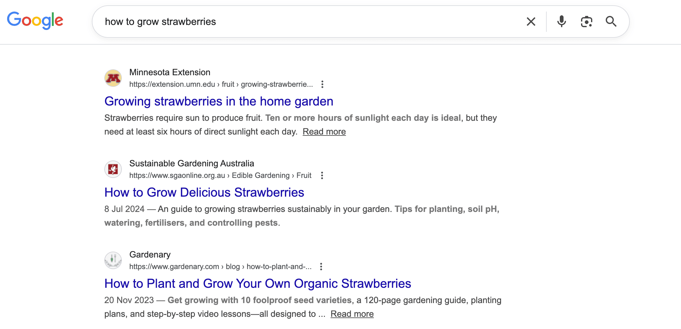Open more options for Sustainable Gardening result

tap(322, 175)
